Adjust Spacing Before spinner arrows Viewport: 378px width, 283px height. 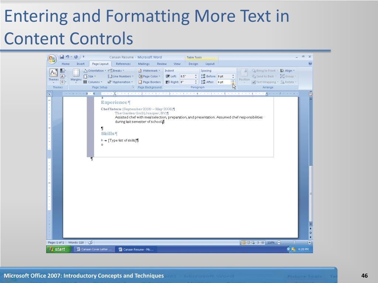(233, 76)
